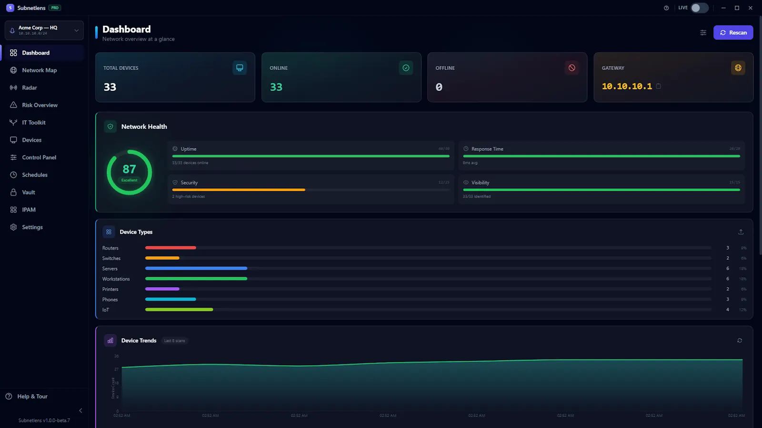Image resolution: width=762 pixels, height=428 pixels.
Task: Click the 'Last 8 scans' badge
Action: tap(174, 340)
